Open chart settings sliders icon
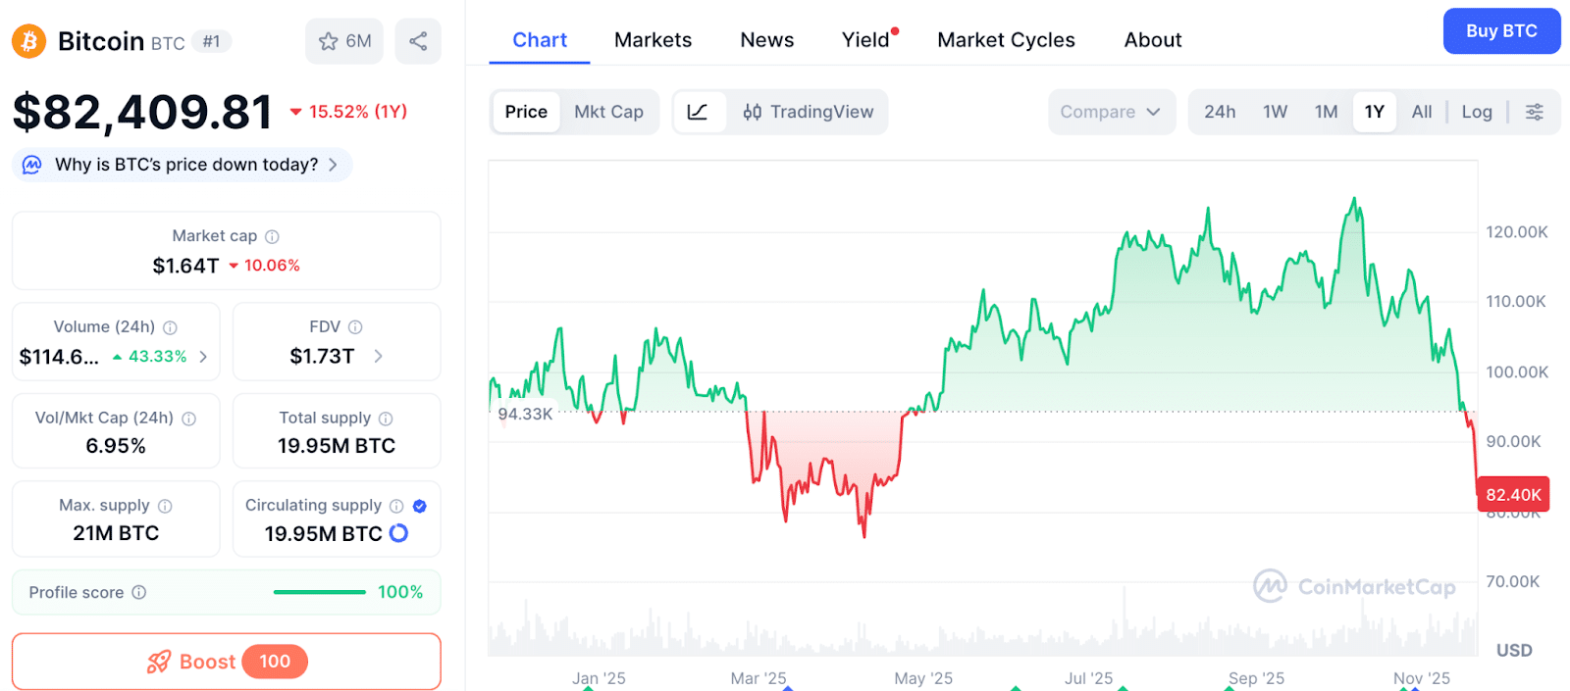1570x691 pixels. (x=1535, y=112)
